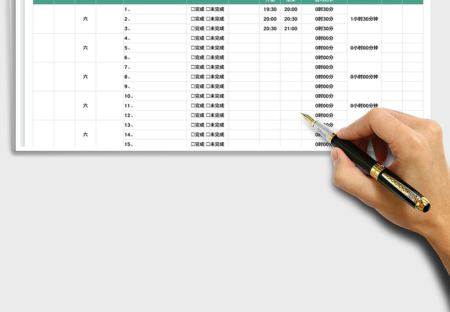The image size is (450, 312).
Task: Tick 未完成 checkbox for task 2
Action: tap(208, 19)
